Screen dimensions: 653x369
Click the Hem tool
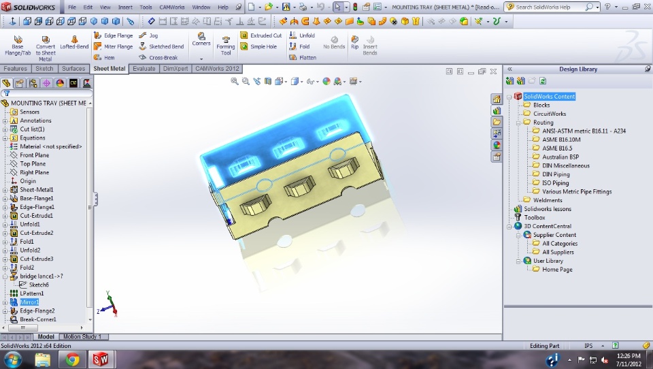click(x=105, y=58)
